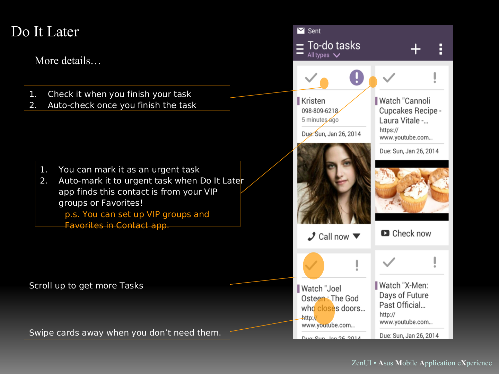The height and width of the screenshot is (374, 499).
Task: Tap the Sent envelope notification icon
Action: click(301, 31)
